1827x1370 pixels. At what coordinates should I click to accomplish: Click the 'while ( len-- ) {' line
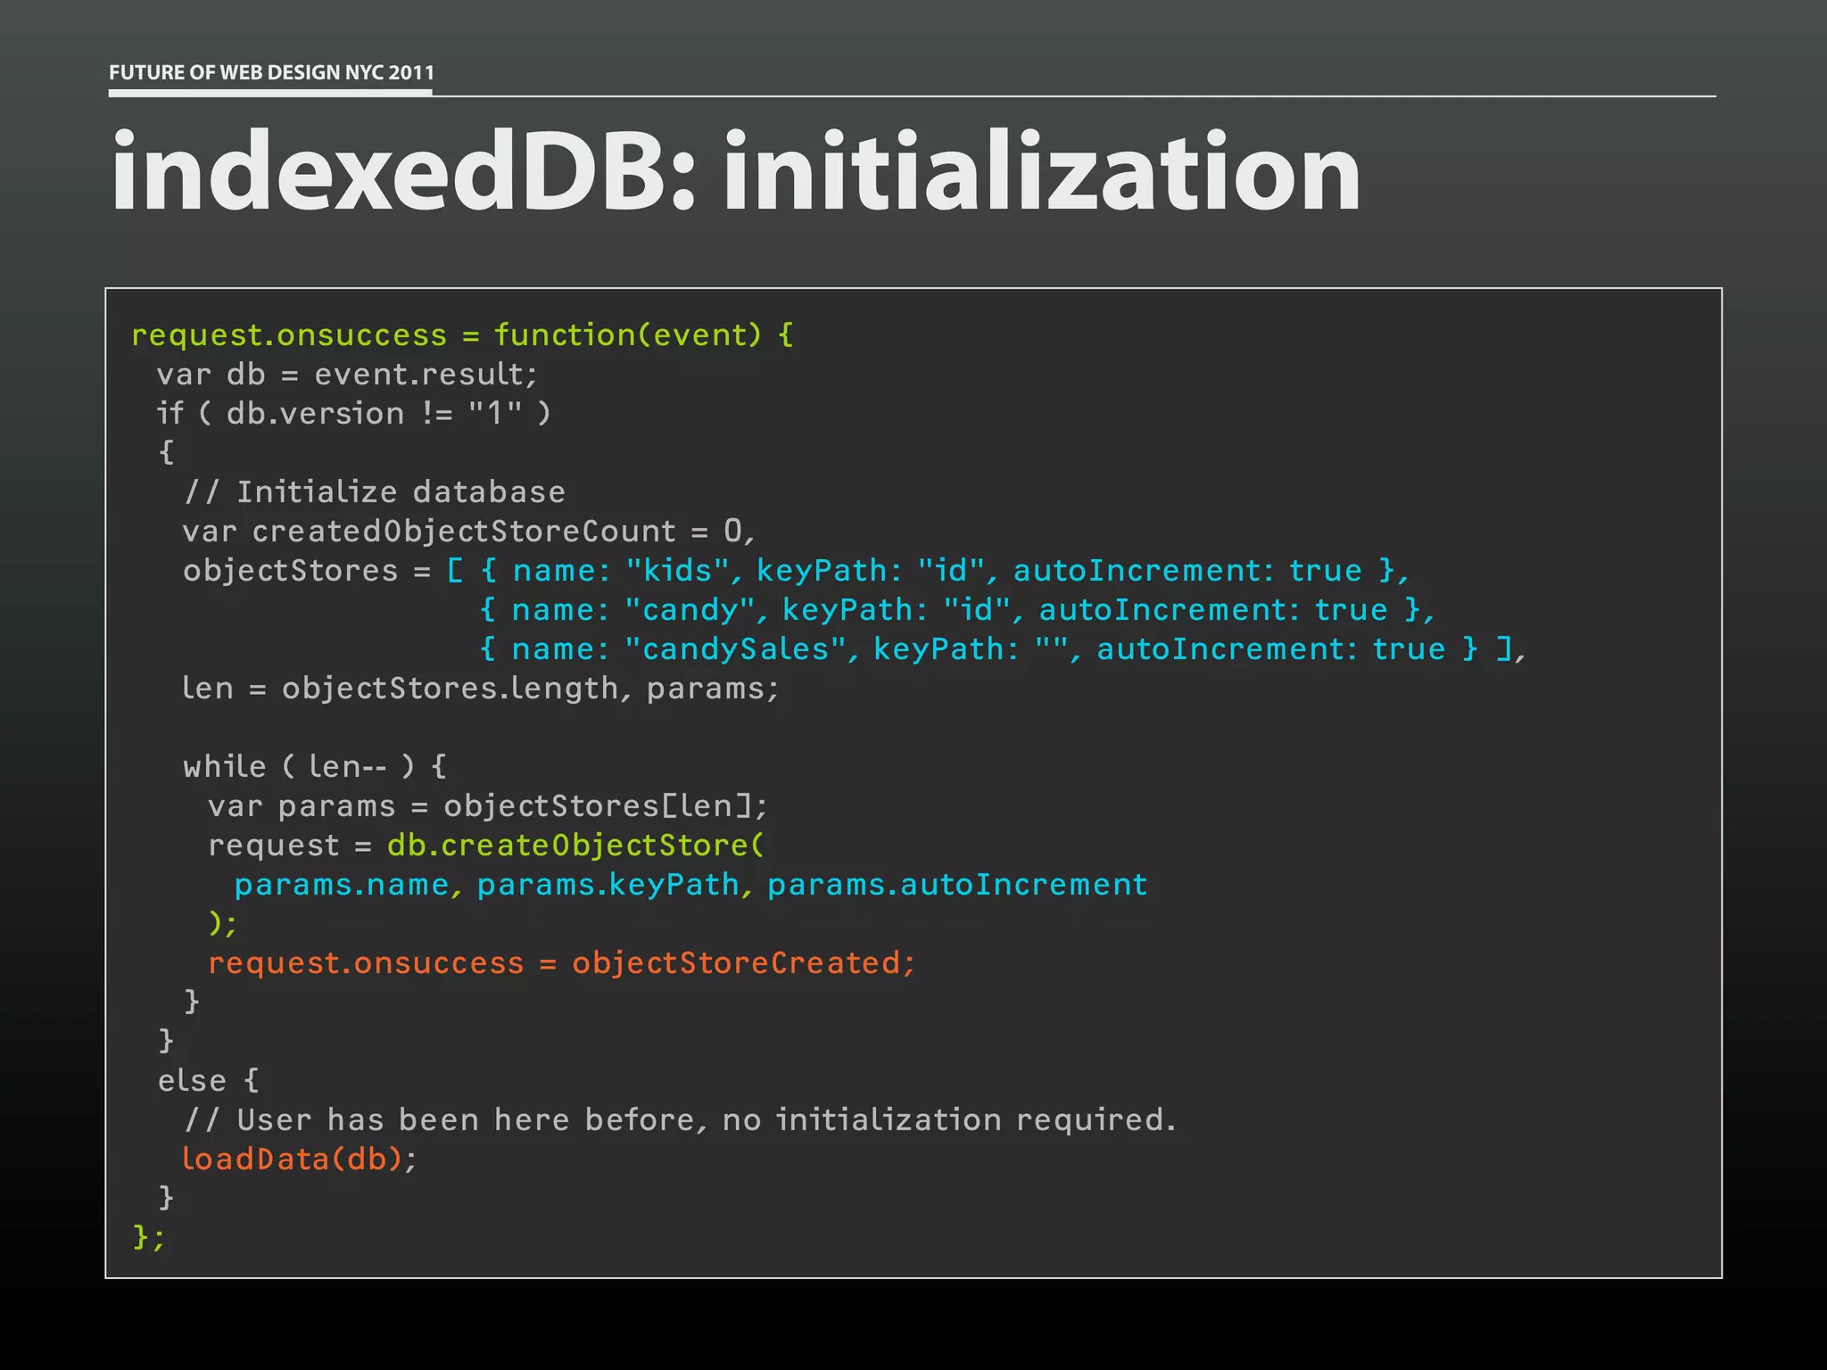[314, 767]
